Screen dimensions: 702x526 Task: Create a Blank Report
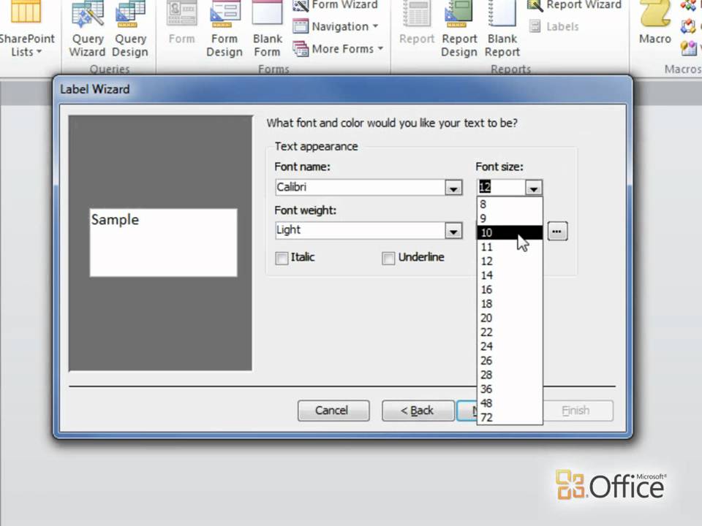[502, 29]
